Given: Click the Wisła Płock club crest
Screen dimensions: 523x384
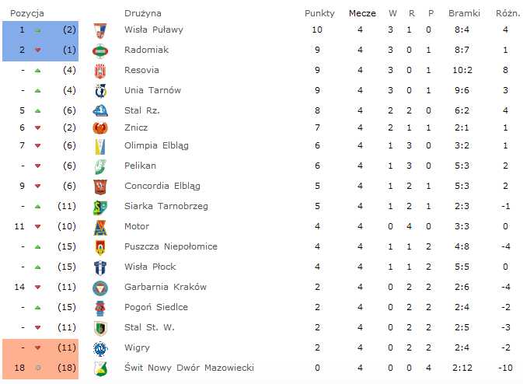Looking at the screenshot, I should pos(100,267).
